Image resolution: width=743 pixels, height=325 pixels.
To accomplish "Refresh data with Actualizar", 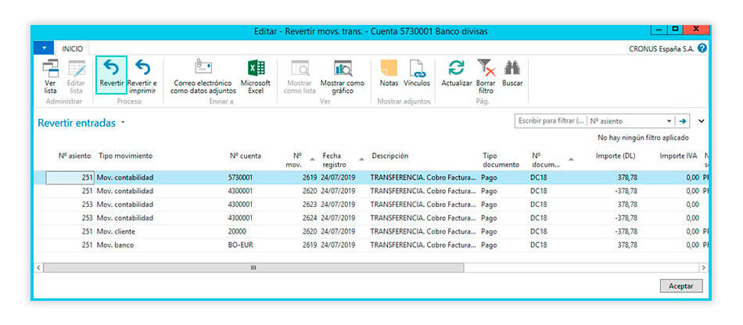I will coord(456,68).
